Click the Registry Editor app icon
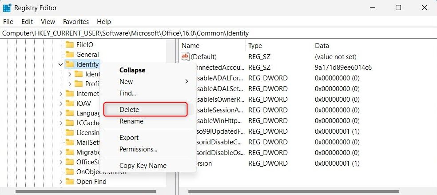The height and width of the screenshot is (195, 437). click(7, 8)
